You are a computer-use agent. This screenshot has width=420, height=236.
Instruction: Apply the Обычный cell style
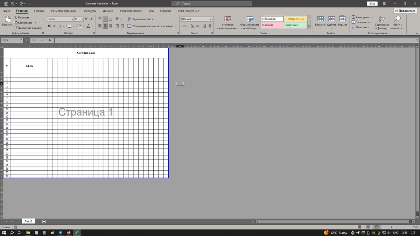(272, 19)
